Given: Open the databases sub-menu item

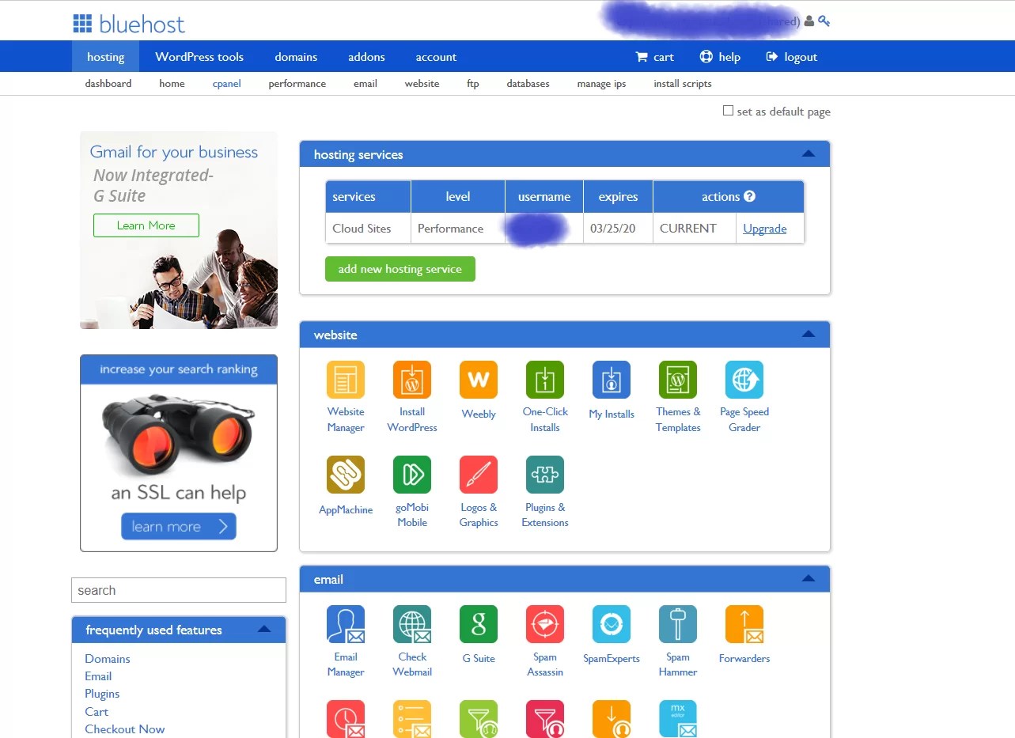Looking at the screenshot, I should (528, 84).
